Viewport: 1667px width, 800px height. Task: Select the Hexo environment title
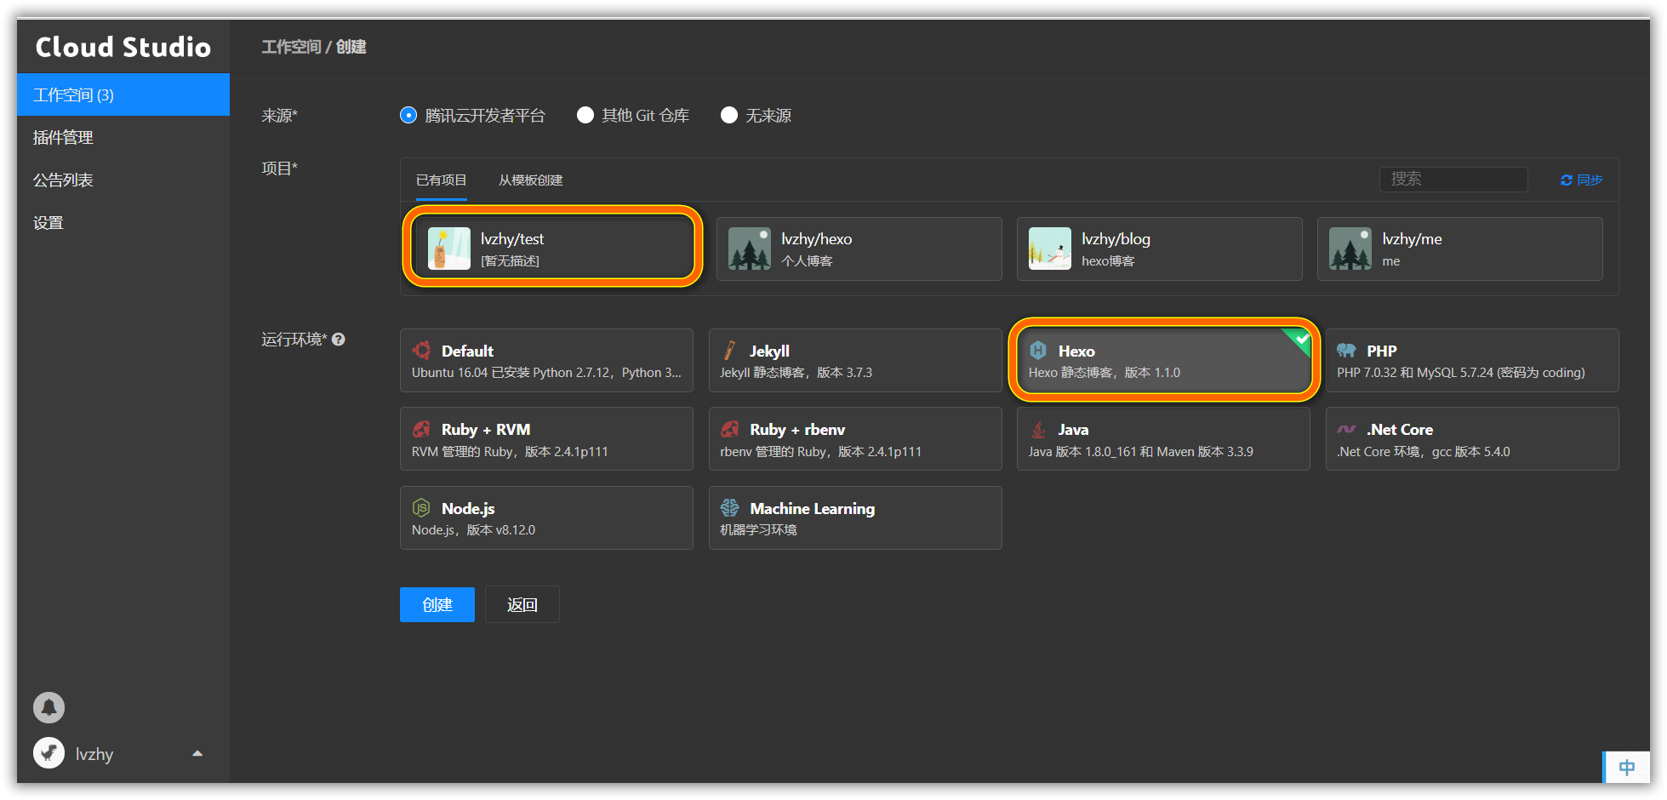coord(1076,351)
